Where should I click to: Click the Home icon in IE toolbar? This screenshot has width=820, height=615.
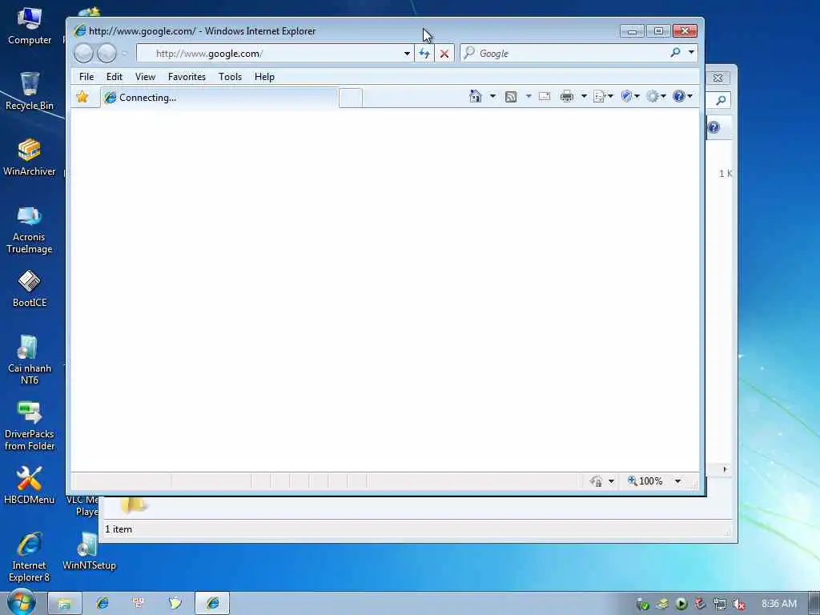click(475, 96)
